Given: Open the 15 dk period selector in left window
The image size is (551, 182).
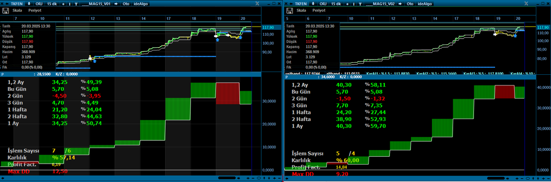Looking at the screenshot, I should pos(52,4).
